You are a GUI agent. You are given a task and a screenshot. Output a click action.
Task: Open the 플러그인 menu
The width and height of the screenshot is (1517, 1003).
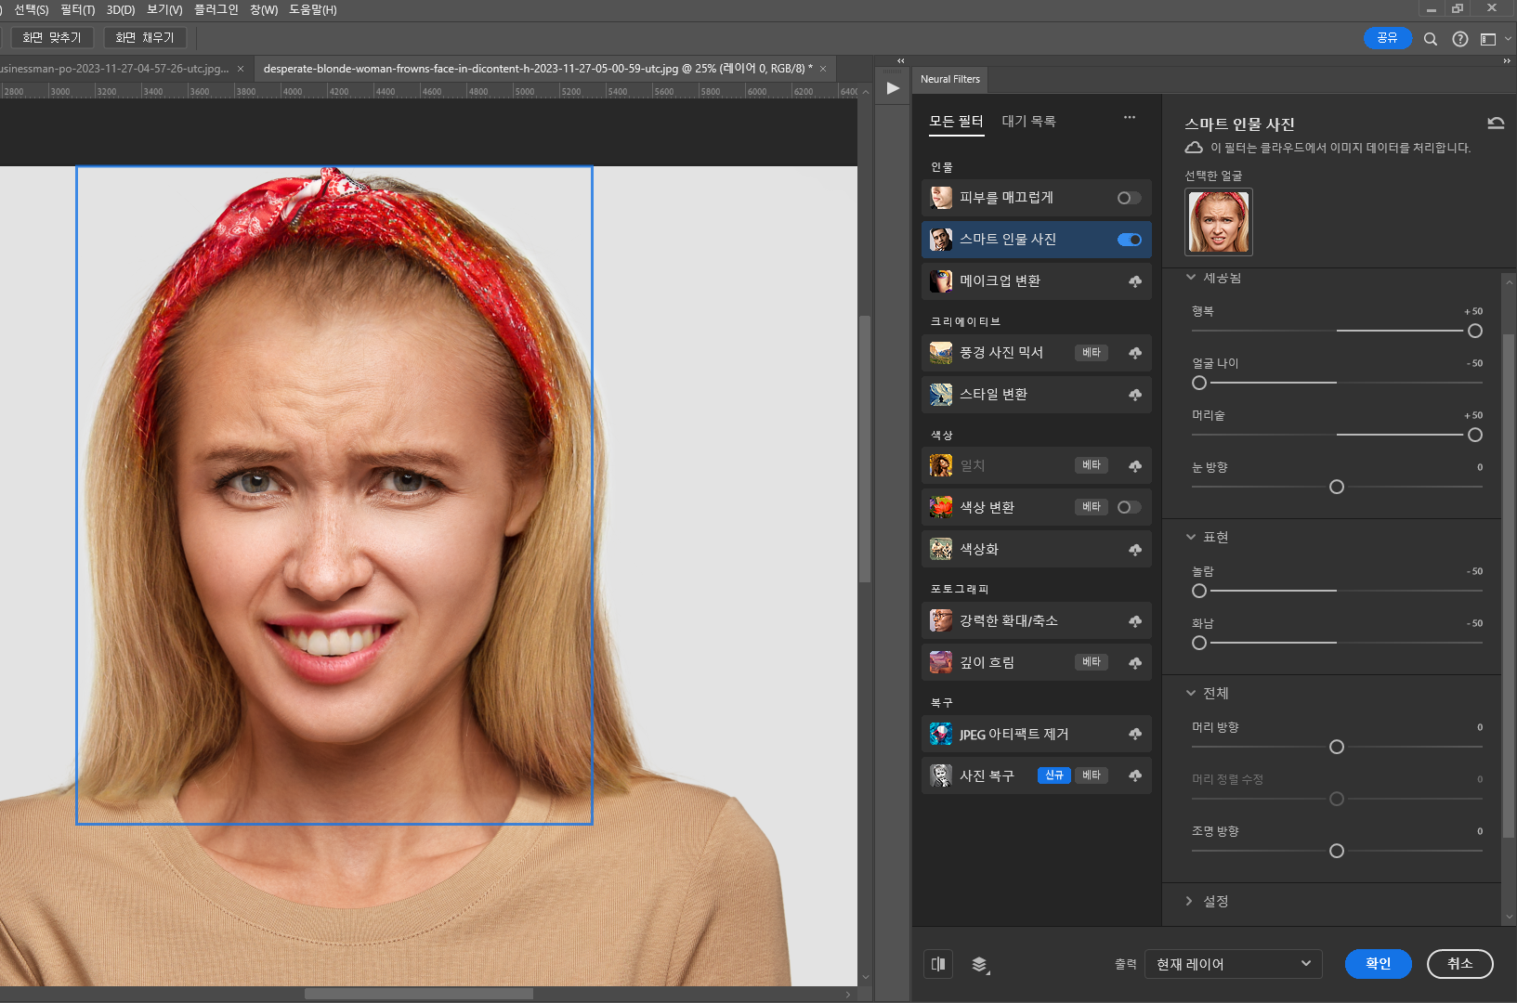216,9
